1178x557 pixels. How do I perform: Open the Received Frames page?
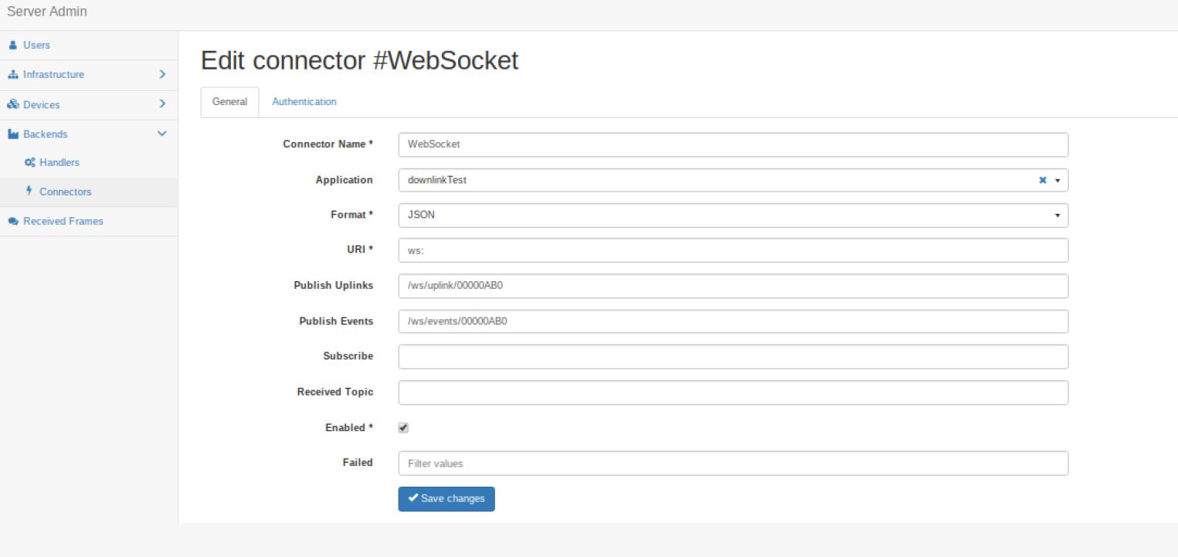tap(63, 221)
